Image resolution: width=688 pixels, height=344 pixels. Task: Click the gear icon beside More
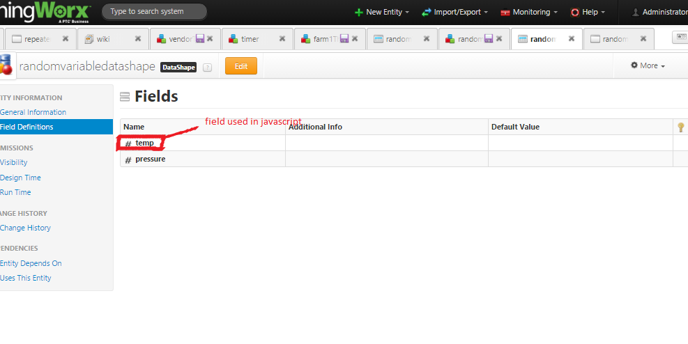(634, 65)
